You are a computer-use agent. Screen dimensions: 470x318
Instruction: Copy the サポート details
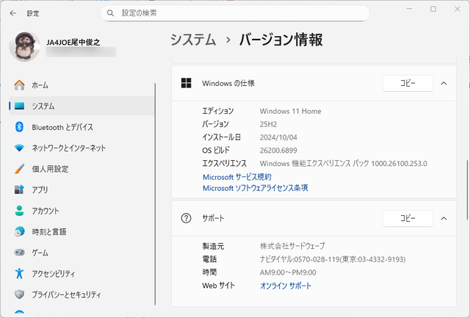(408, 218)
